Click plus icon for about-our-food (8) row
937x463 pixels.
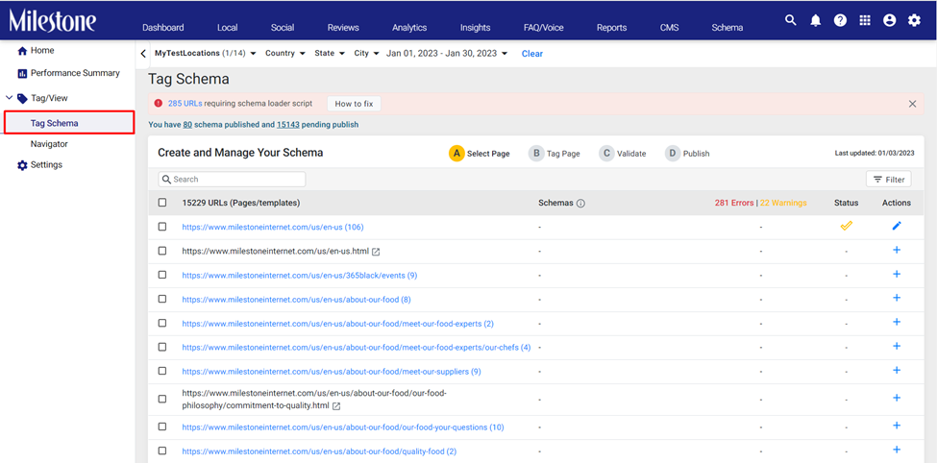[x=897, y=298]
